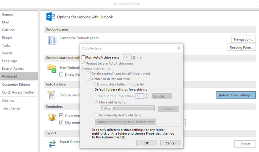Click the Customize Outlook panes icon
259x152 pixels.
(x=52, y=40)
